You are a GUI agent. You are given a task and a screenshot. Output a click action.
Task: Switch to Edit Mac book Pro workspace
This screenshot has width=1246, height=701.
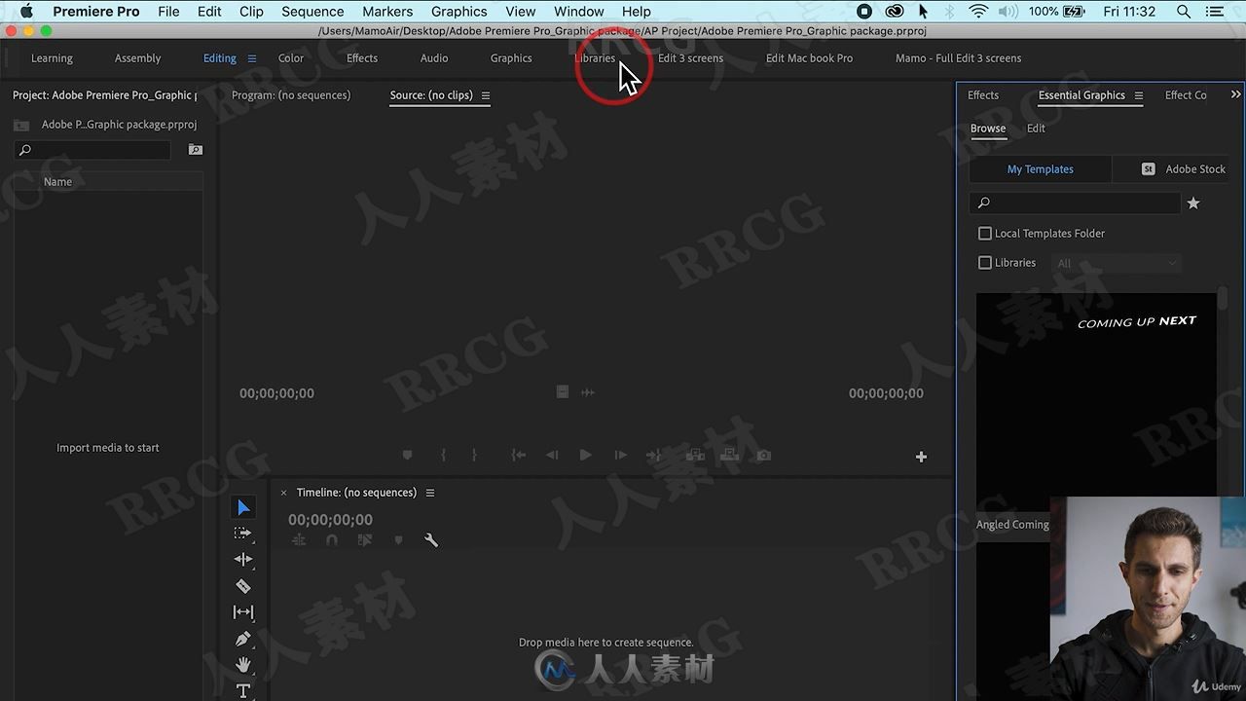click(809, 58)
